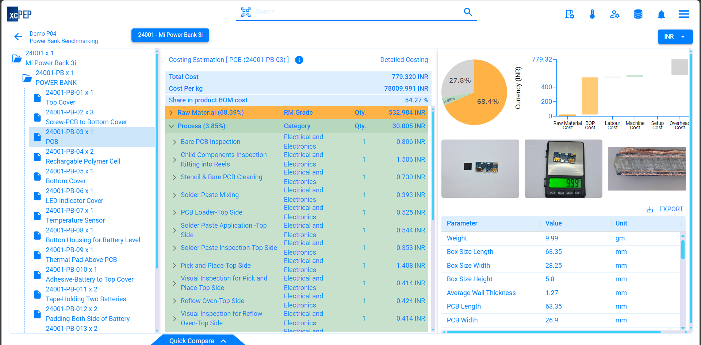Click the thermometer icon in header

pos(592,14)
